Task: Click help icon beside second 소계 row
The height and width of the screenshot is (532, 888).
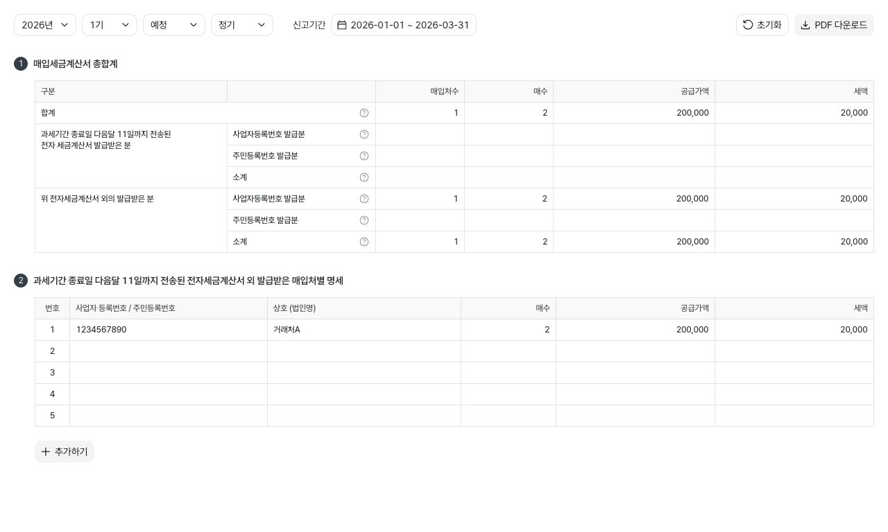Action: coord(364,242)
